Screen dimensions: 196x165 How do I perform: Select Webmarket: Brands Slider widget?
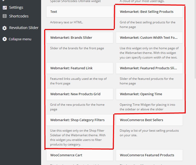pyautogui.click(x=80, y=38)
